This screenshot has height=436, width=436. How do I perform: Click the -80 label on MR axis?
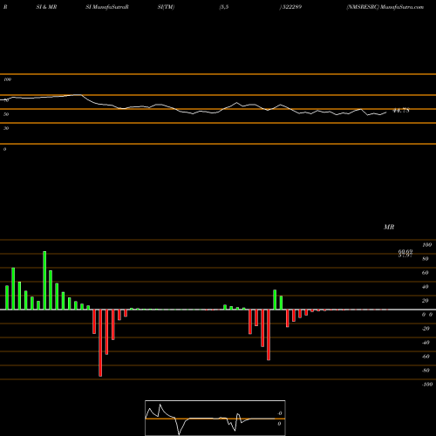pos(426,371)
